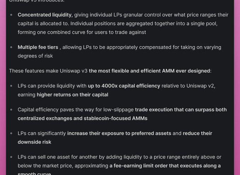Viewport: 240px width, 175px height.
Task: Click the bold text "Concentrated liquidity"
Action: click(x=45, y=15)
